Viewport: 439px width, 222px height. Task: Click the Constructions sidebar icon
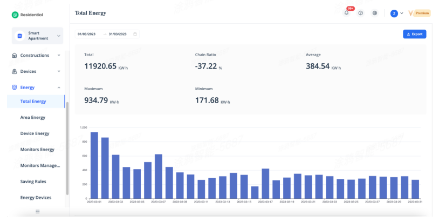pos(15,56)
